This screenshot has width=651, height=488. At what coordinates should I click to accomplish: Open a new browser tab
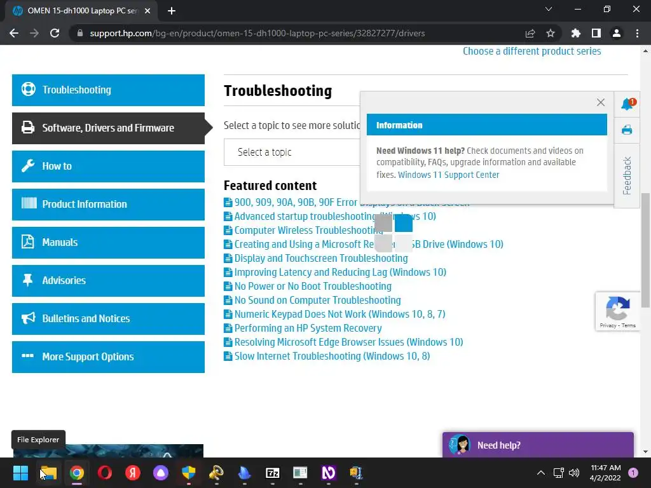[172, 11]
